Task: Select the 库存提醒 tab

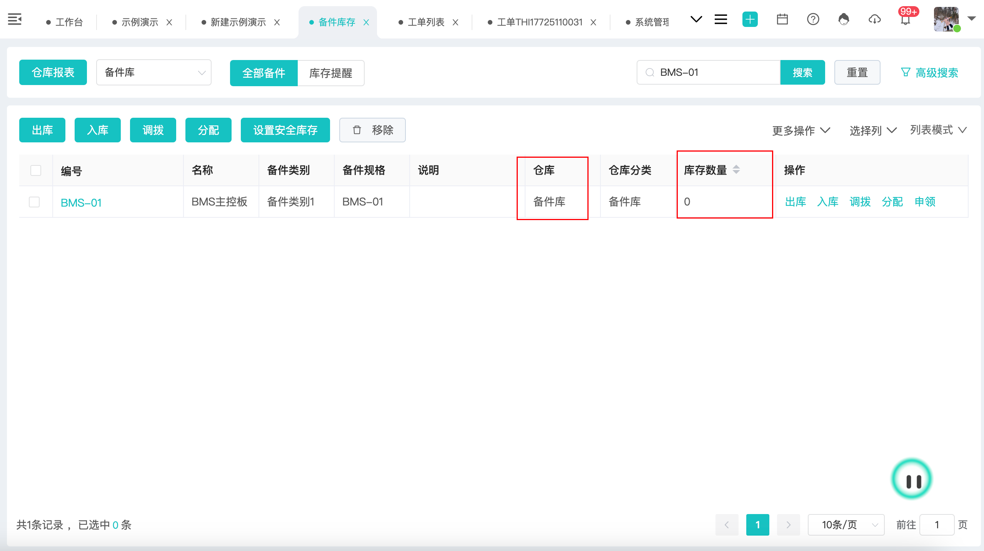Action: coord(330,73)
